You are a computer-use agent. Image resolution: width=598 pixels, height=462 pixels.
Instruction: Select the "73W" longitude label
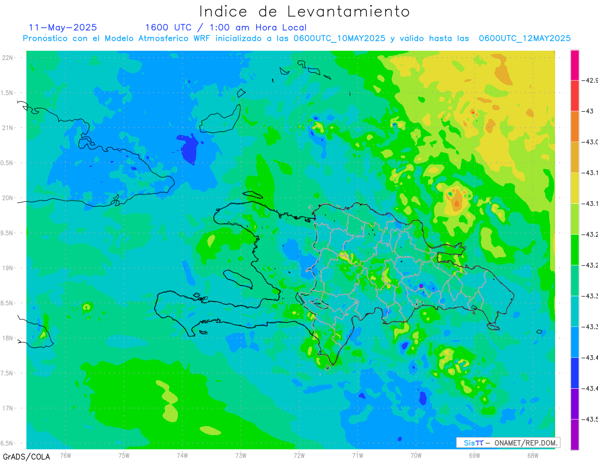tap(241, 455)
